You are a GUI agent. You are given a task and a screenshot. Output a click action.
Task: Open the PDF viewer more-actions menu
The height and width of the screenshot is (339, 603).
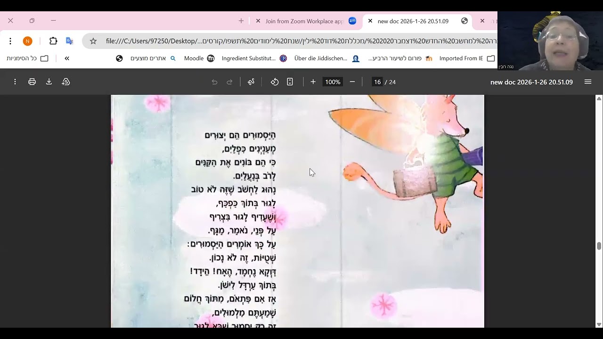point(15,82)
